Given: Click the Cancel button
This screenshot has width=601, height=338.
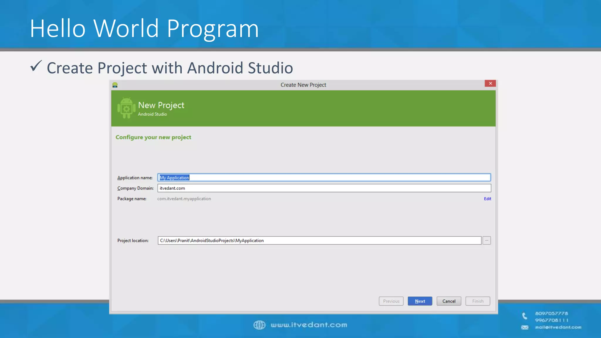Looking at the screenshot, I should point(449,301).
